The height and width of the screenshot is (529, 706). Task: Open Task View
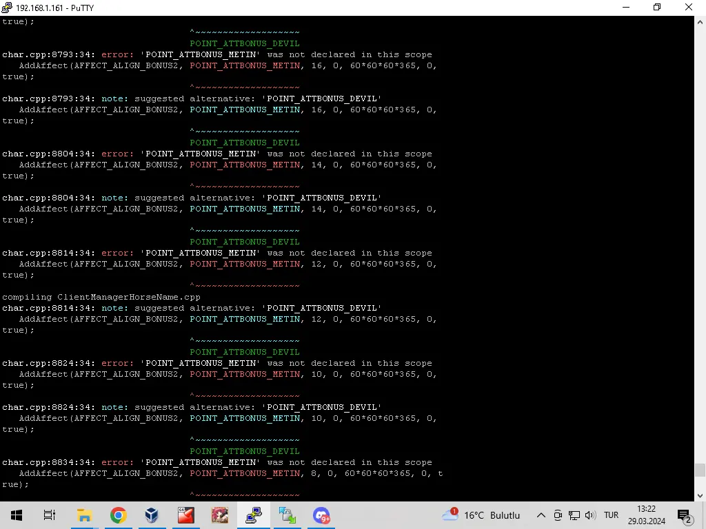[x=50, y=515]
